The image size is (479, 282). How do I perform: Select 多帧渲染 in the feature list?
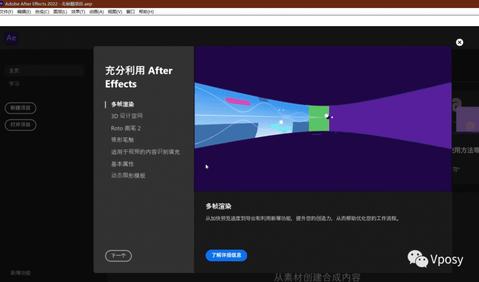[123, 104]
